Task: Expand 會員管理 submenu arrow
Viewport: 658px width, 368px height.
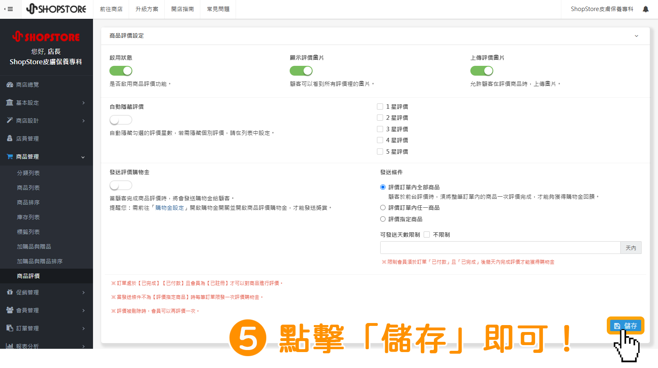Action: click(83, 310)
